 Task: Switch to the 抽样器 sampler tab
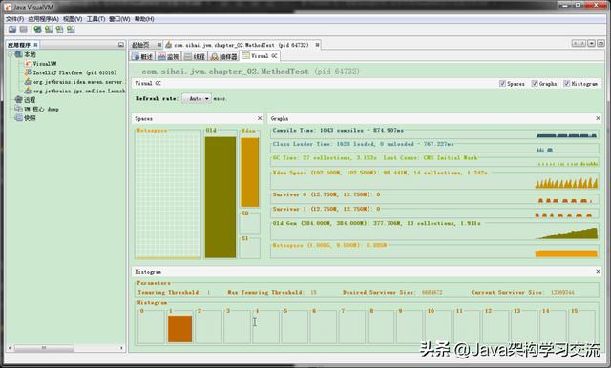tap(223, 57)
